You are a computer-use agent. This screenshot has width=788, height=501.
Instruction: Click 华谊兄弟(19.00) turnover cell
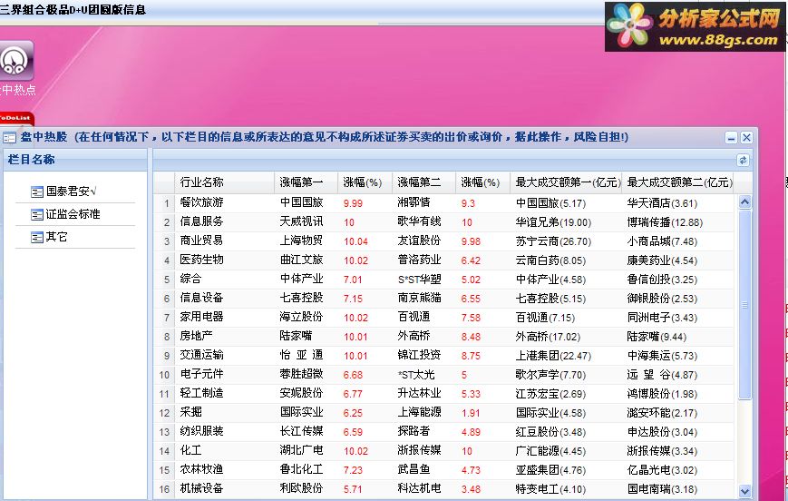coord(553,222)
